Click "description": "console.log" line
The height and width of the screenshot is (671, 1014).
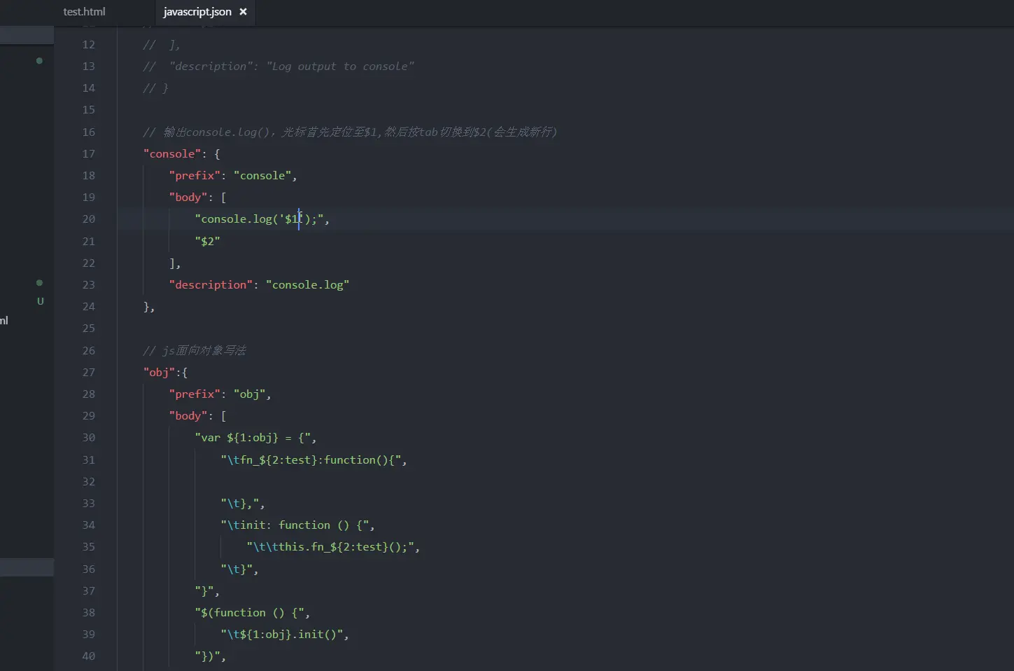(x=259, y=285)
